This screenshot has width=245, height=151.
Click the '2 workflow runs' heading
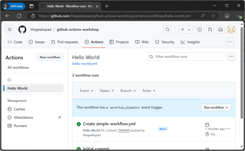pos(85,75)
